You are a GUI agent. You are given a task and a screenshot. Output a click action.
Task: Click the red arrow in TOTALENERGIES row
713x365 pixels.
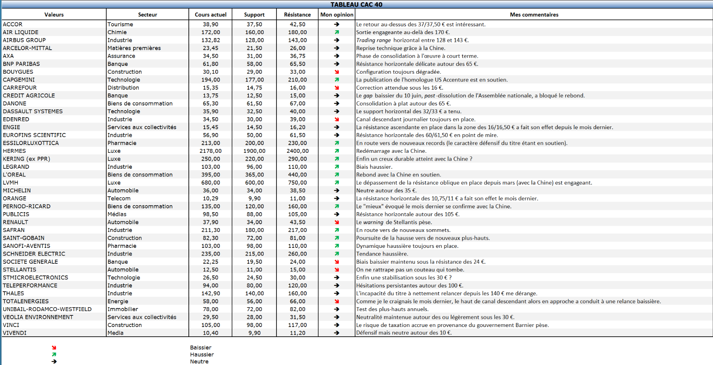(337, 301)
